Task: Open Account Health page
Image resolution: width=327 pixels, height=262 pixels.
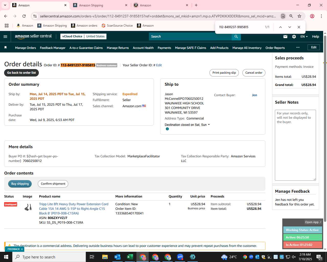Action: [x=143, y=48]
